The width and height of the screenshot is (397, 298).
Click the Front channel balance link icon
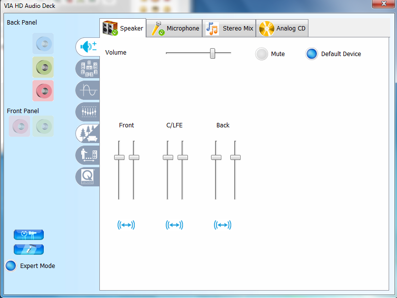pos(126,225)
